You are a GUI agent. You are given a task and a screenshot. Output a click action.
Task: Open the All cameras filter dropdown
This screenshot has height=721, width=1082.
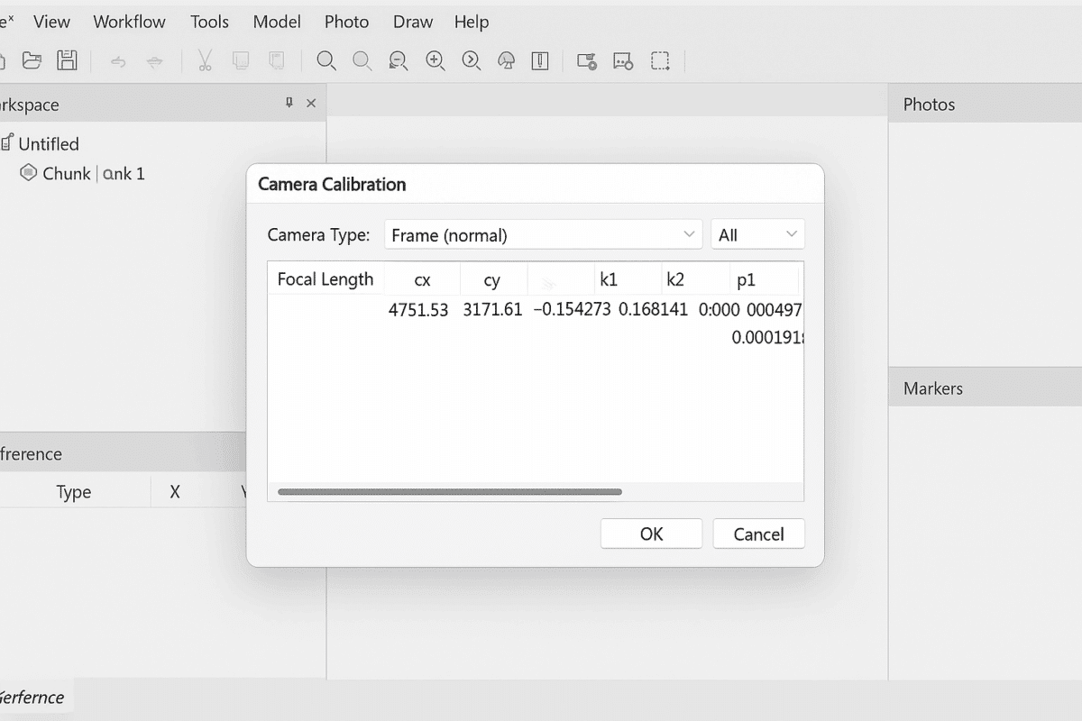(x=757, y=233)
